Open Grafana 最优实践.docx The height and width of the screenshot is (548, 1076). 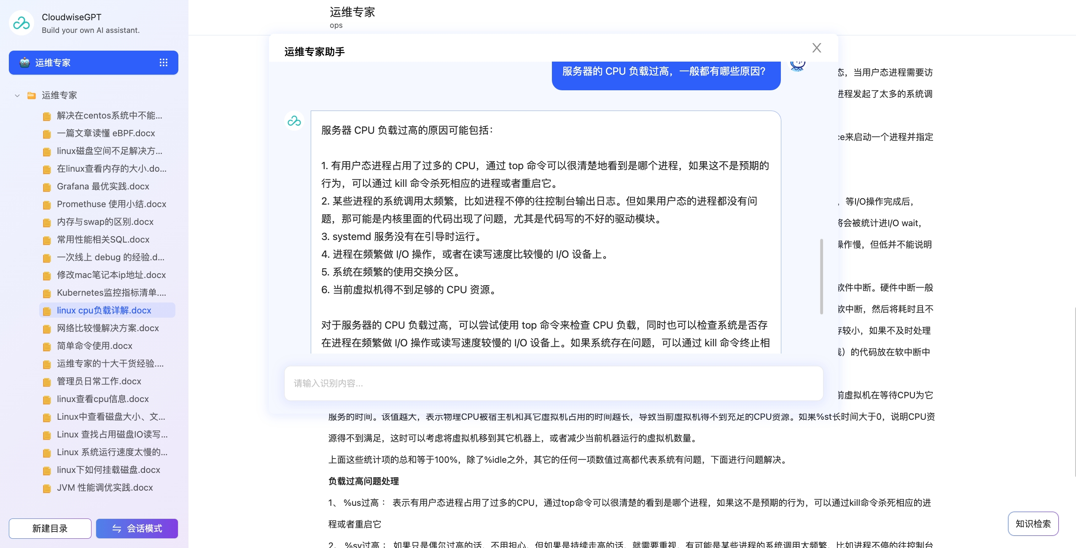coord(103,186)
